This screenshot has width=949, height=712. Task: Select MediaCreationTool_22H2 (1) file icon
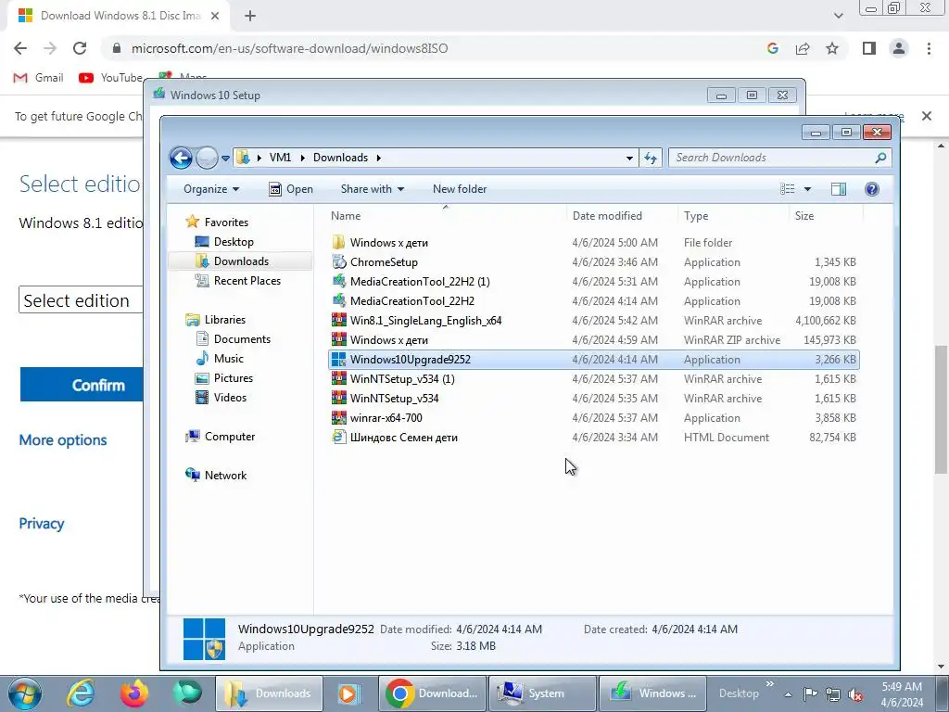(x=339, y=282)
